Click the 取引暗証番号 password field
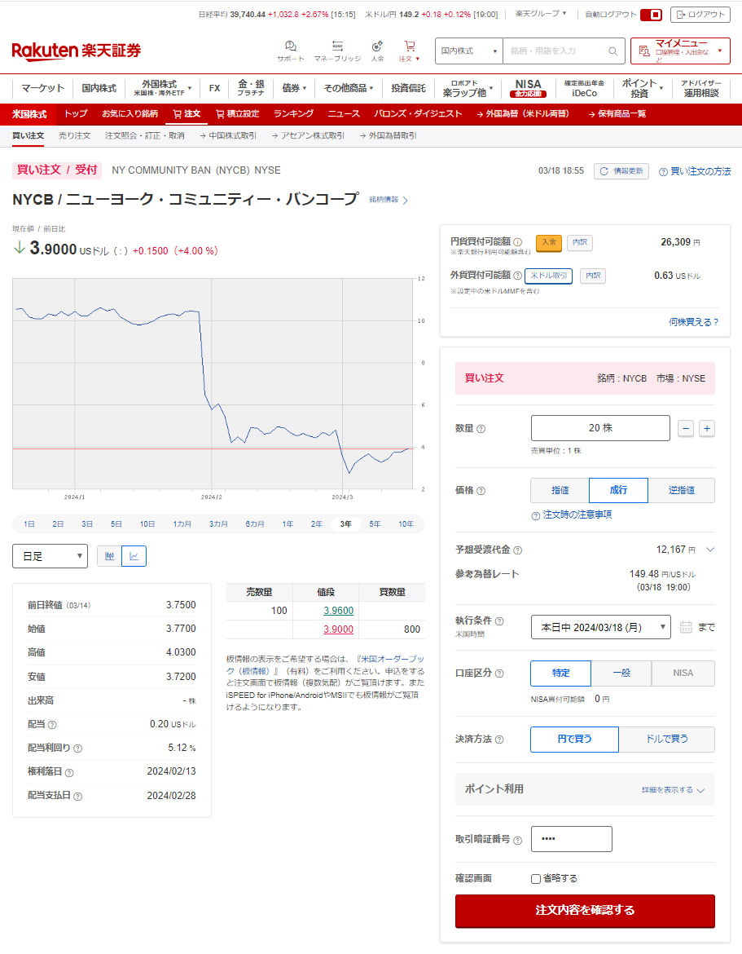This screenshot has height=954, width=742. (571, 839)
